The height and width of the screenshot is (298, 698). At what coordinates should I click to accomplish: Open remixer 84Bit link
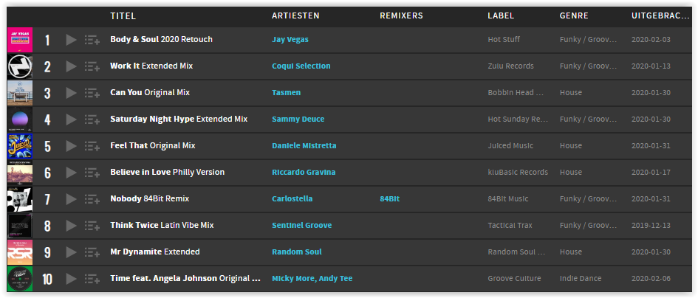pyautogui.click(x=389, y=199)
